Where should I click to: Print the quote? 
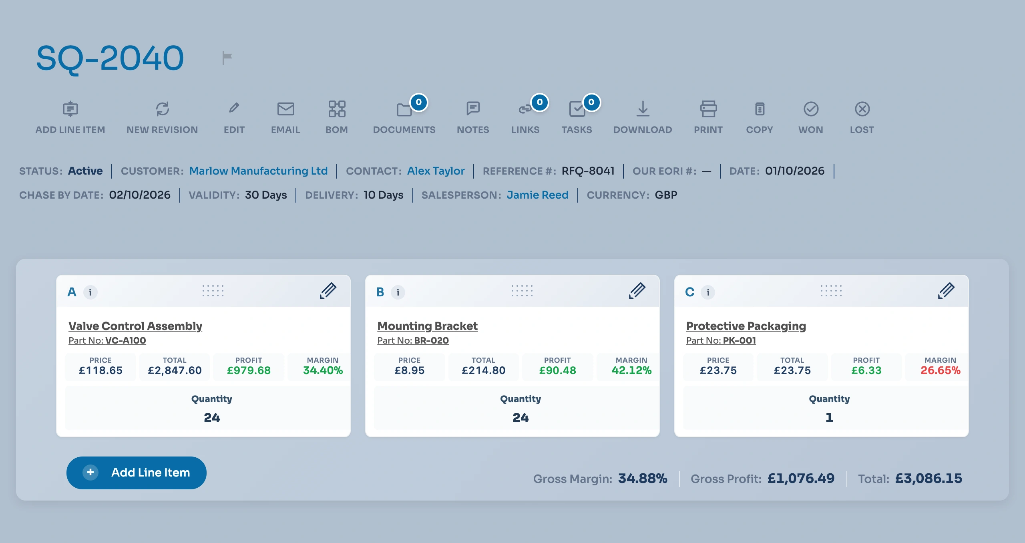point(708,117)
